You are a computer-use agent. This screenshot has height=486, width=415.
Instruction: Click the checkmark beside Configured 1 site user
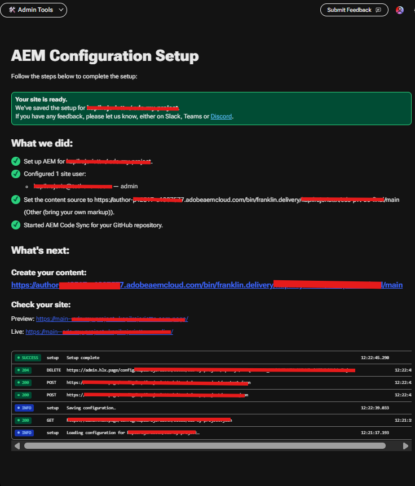pyautogui.click(x=16, y=174)
